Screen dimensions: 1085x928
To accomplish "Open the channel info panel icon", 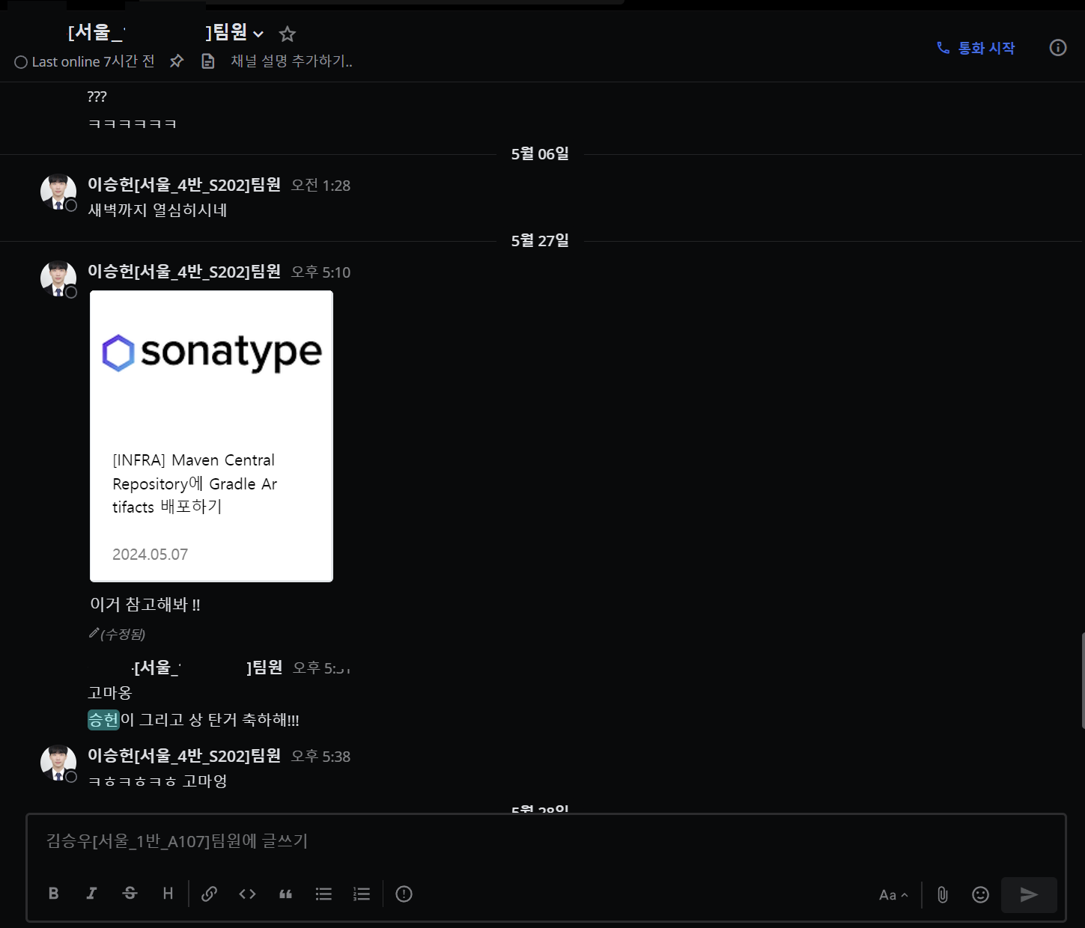I will point(1057,48).
